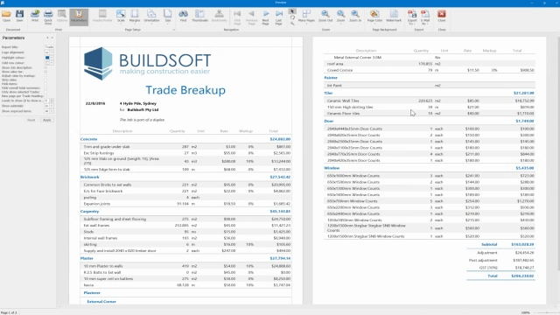The height and width of the screenshot is (315, 560).
Task: Click the Levels to show stepper arrows
Action: click(x=52, y=101)
